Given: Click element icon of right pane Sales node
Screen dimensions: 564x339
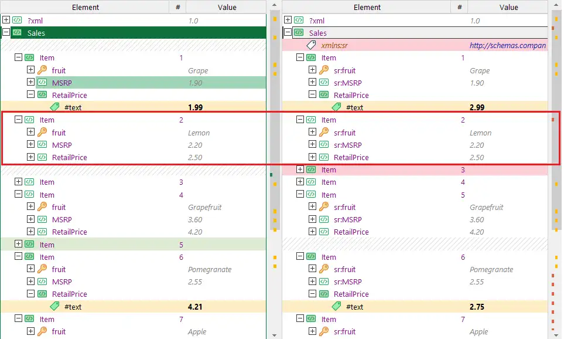Looking at the screenshot, I should pyautogui.click(x=299, y=32).
